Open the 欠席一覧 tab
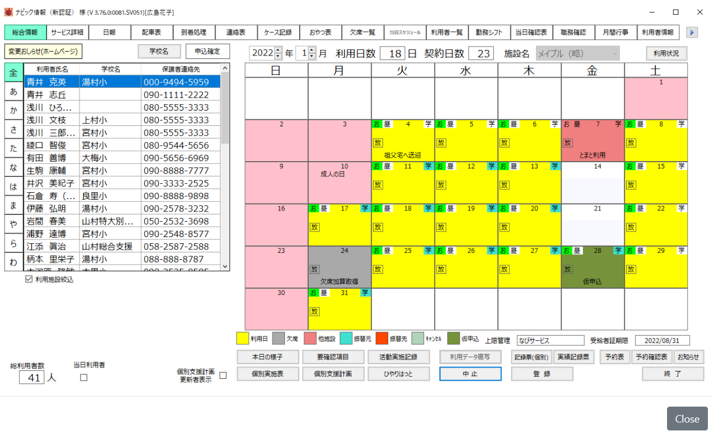Screen dimensions: 713x435 362,32
